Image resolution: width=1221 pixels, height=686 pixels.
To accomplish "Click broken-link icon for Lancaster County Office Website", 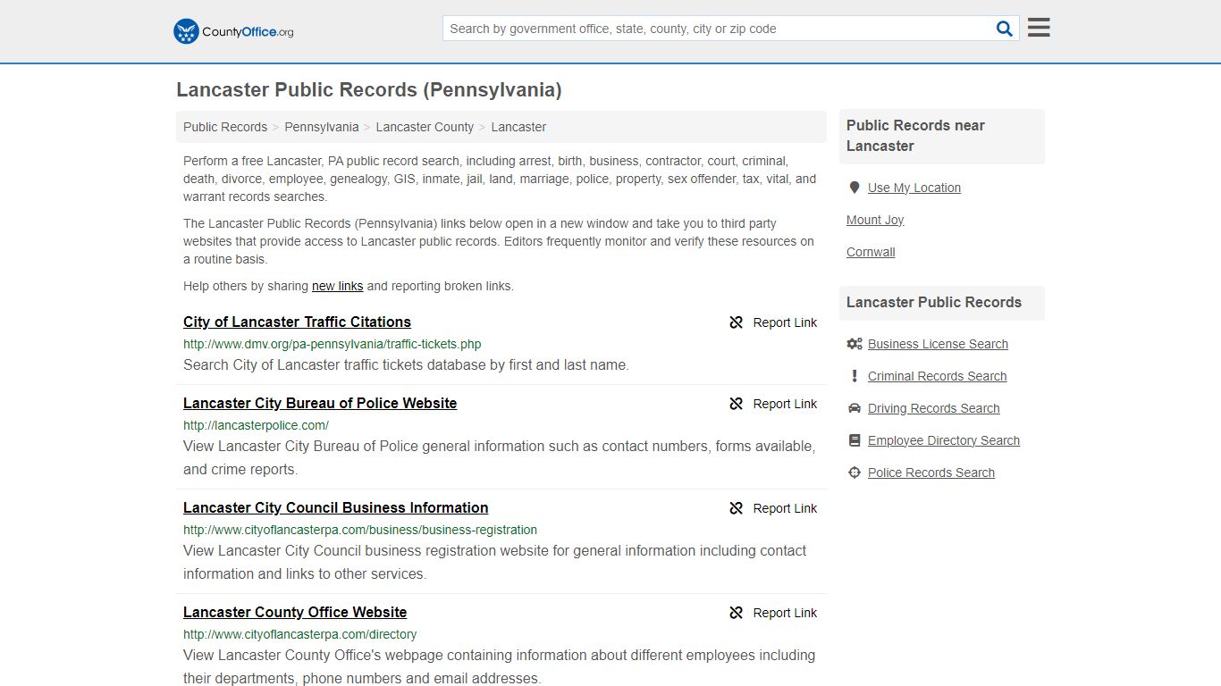I will pyautogui.click(x=737, y=613).
